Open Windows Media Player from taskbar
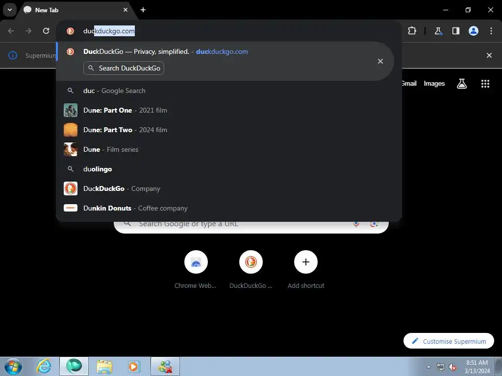The image size is (502, 376). [134, 367]
